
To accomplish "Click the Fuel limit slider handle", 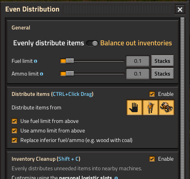I will click(70, 61).
